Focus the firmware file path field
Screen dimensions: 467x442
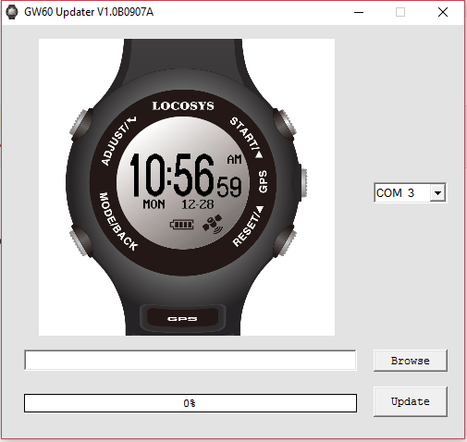190,360
